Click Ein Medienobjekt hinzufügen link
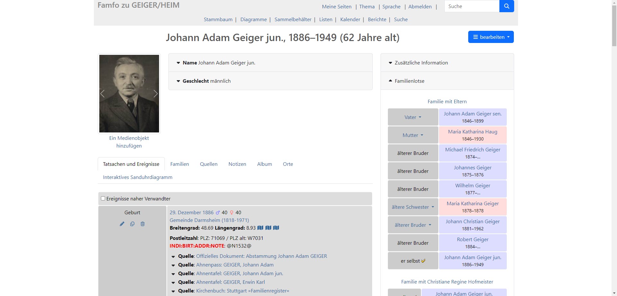Screen dimensions: 617x296 point(129,142)
